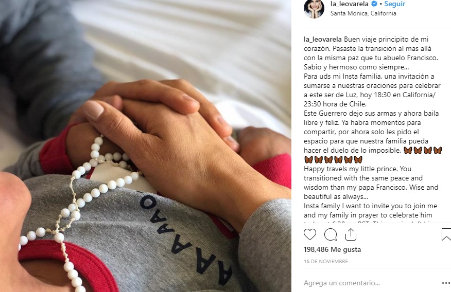Click the first butterfly emoji in the caption
Image resolution: width=451 pixels, height=292 pixels.
click(408, 150)
